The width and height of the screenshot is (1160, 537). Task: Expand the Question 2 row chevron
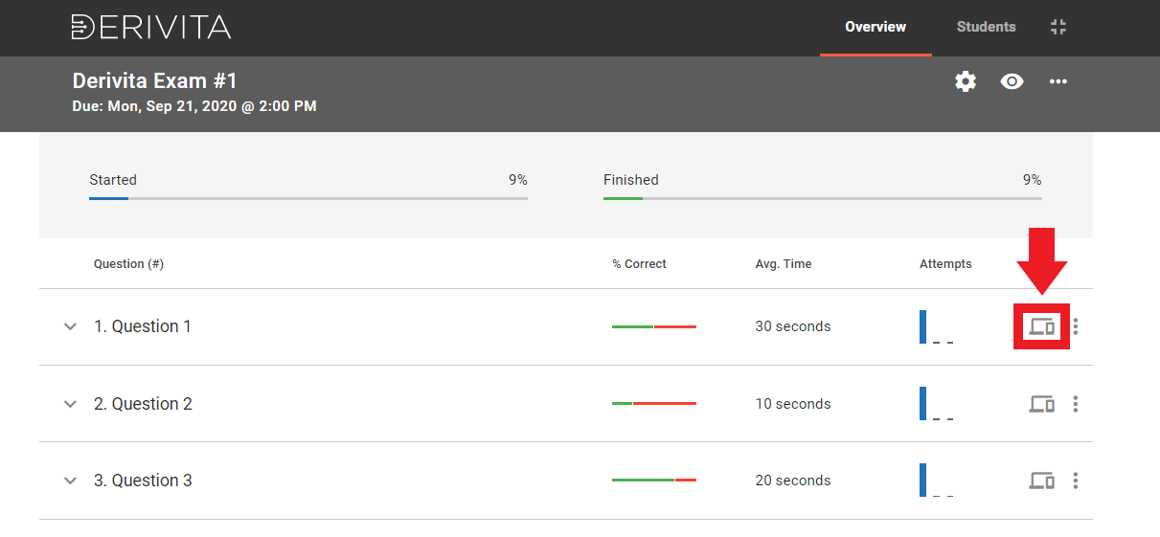pos(70,404)
